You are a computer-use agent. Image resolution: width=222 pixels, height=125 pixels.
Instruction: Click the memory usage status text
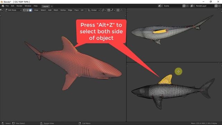[204, 124]
